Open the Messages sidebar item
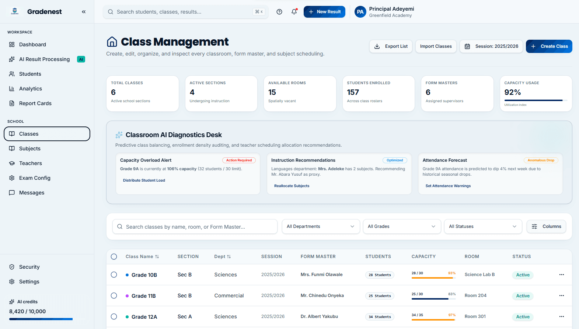The width and height of the screenshot is (579, 329). click(x=47, y=193)
